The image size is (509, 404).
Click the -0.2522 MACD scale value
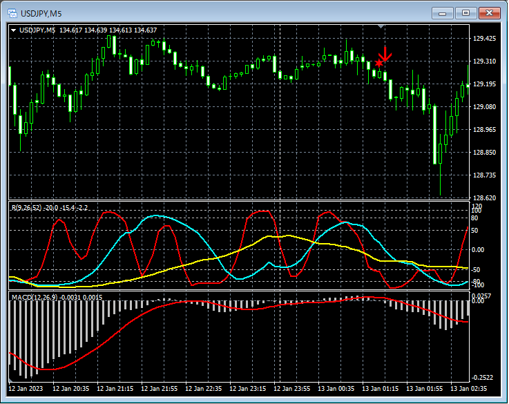483,378
